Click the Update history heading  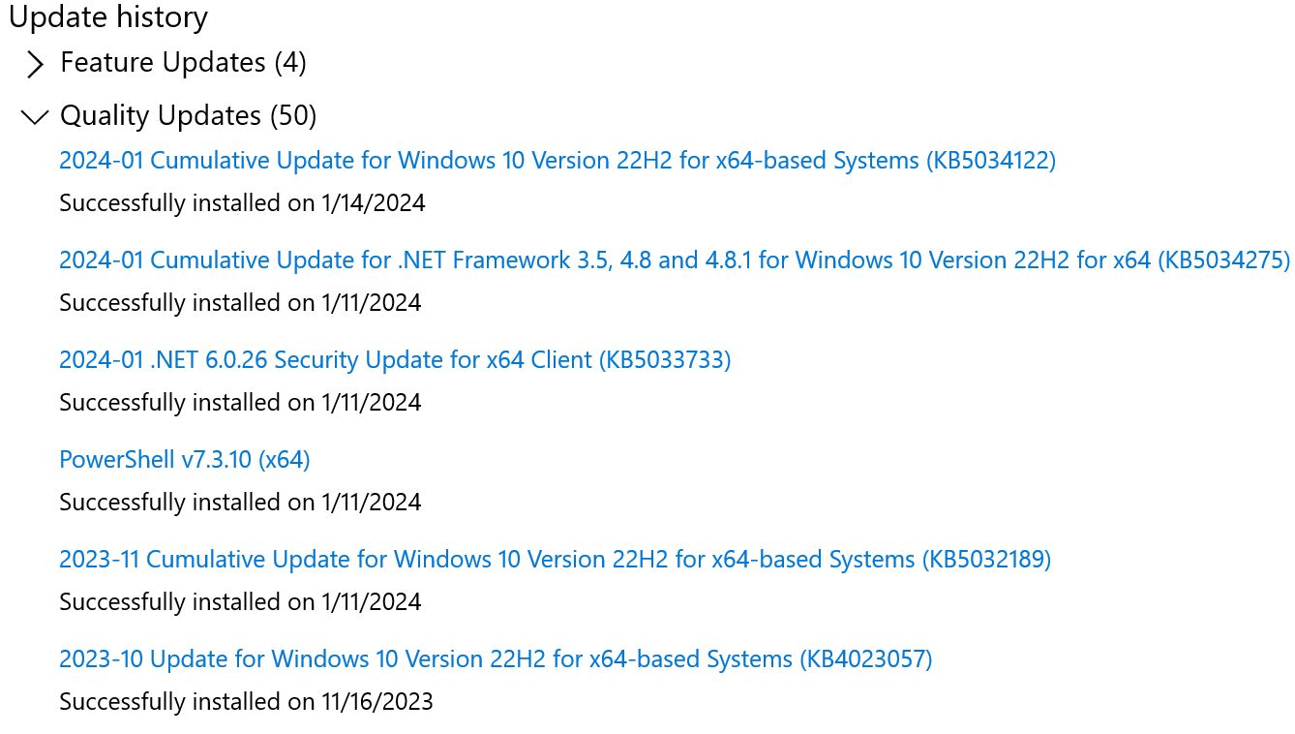(108, 17)
